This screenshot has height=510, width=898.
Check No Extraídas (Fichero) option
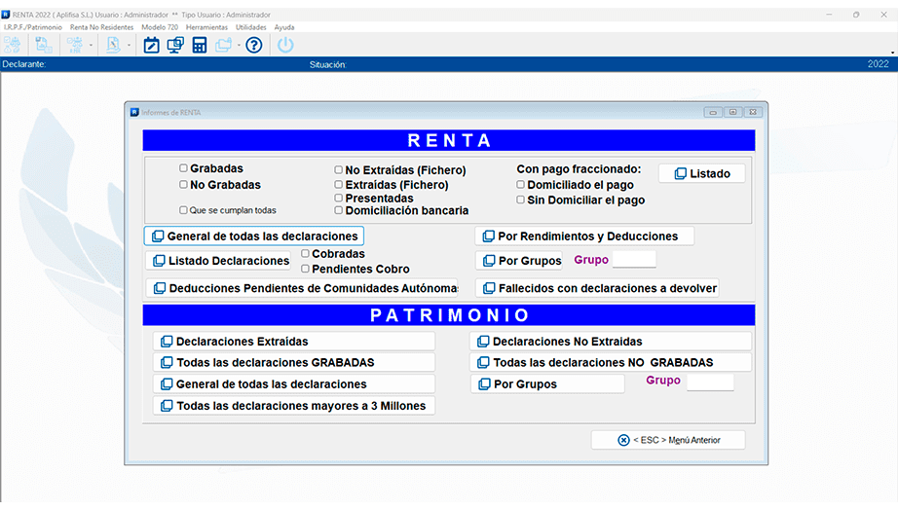tap(339, 169)
